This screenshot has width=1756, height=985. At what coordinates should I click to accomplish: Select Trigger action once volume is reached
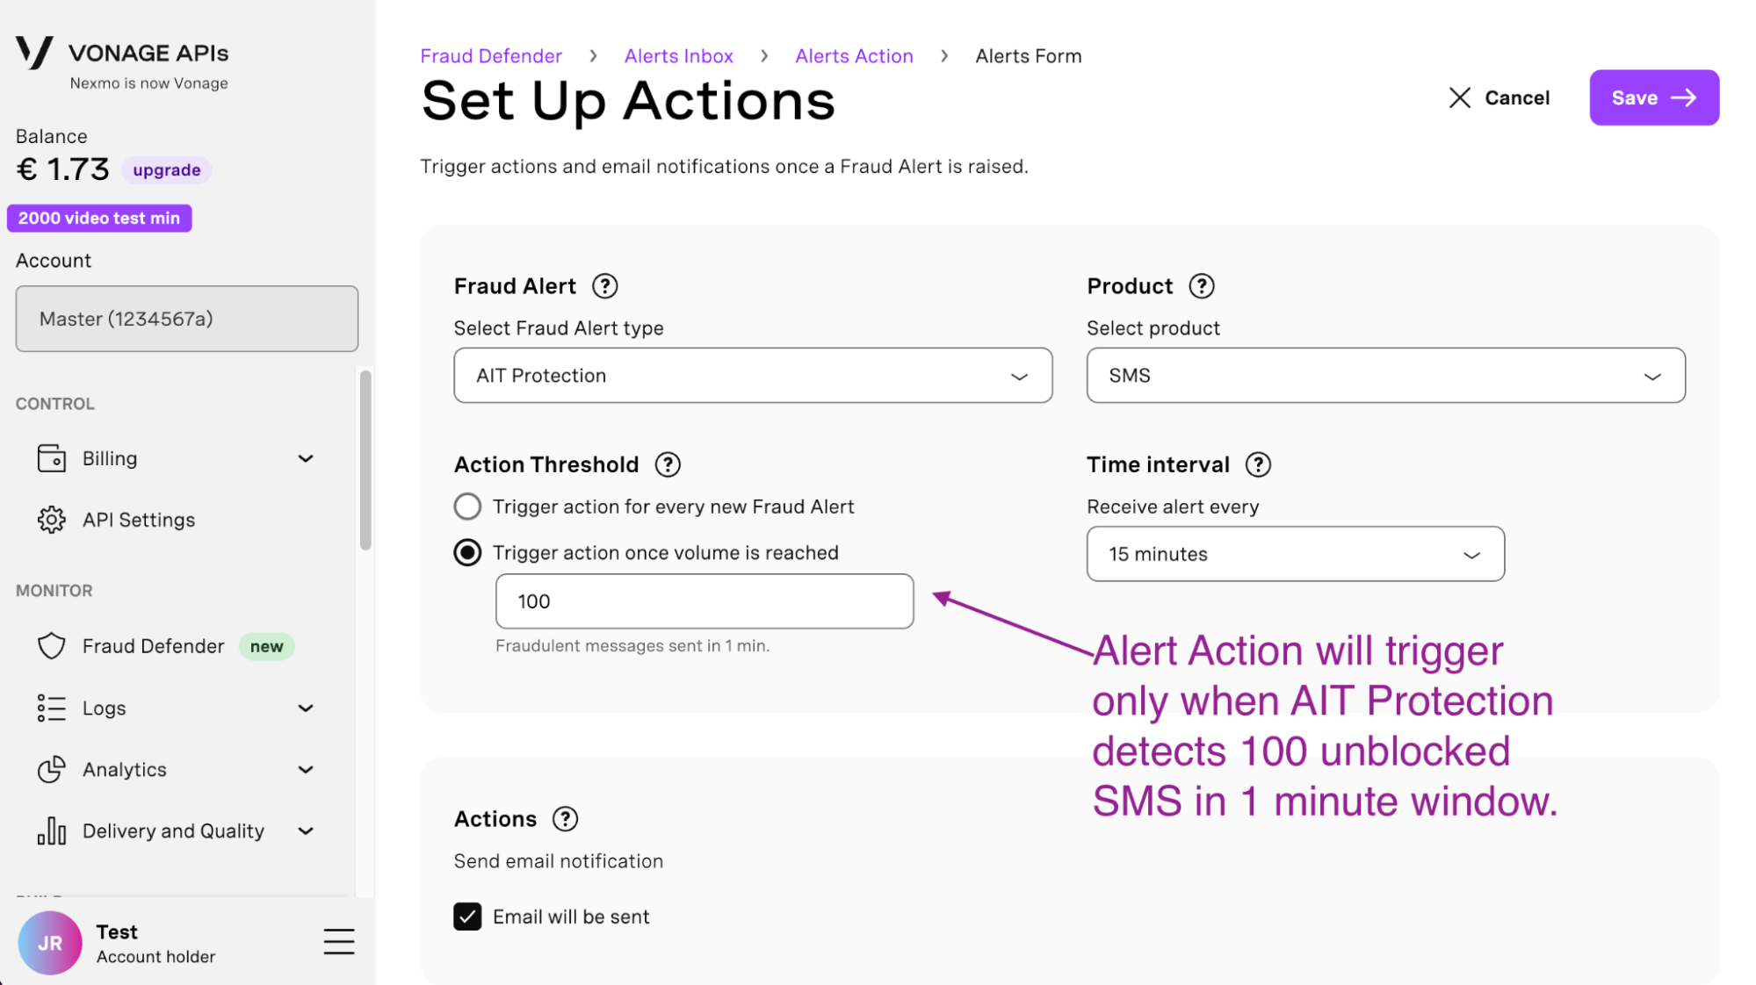[x=467, y=552]
